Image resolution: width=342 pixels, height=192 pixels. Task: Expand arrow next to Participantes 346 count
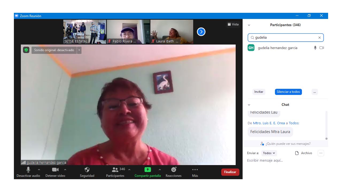[129, 170]
